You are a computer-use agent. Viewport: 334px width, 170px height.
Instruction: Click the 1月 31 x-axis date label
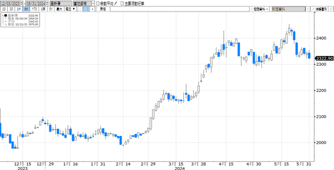point(98,164)
